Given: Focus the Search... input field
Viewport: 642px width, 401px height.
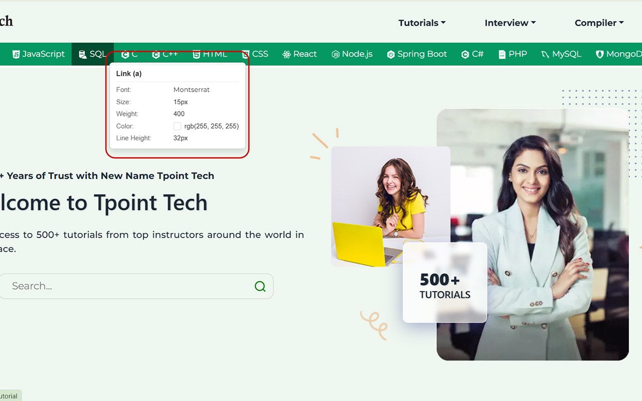Looking at the screenshot, I should point(135,286).
